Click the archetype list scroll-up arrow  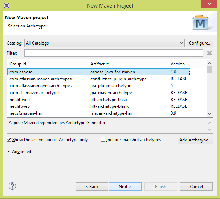(209, 63)
